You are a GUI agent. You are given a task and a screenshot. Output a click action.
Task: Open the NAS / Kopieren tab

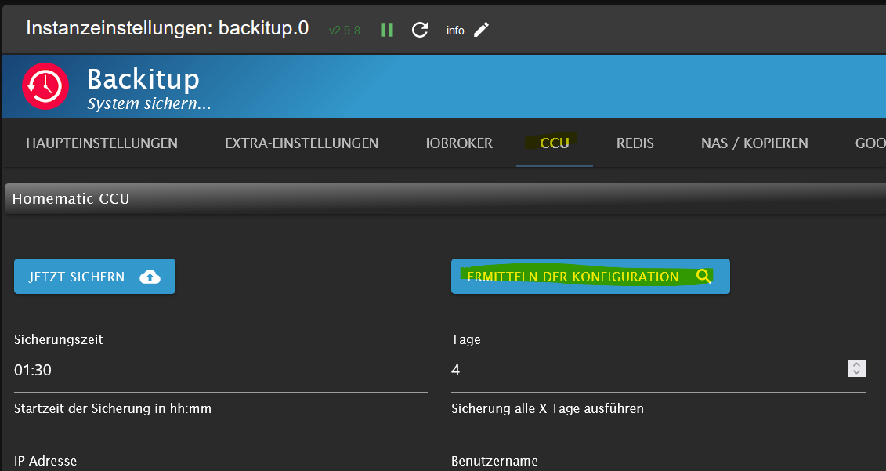(x=754, y=143)
